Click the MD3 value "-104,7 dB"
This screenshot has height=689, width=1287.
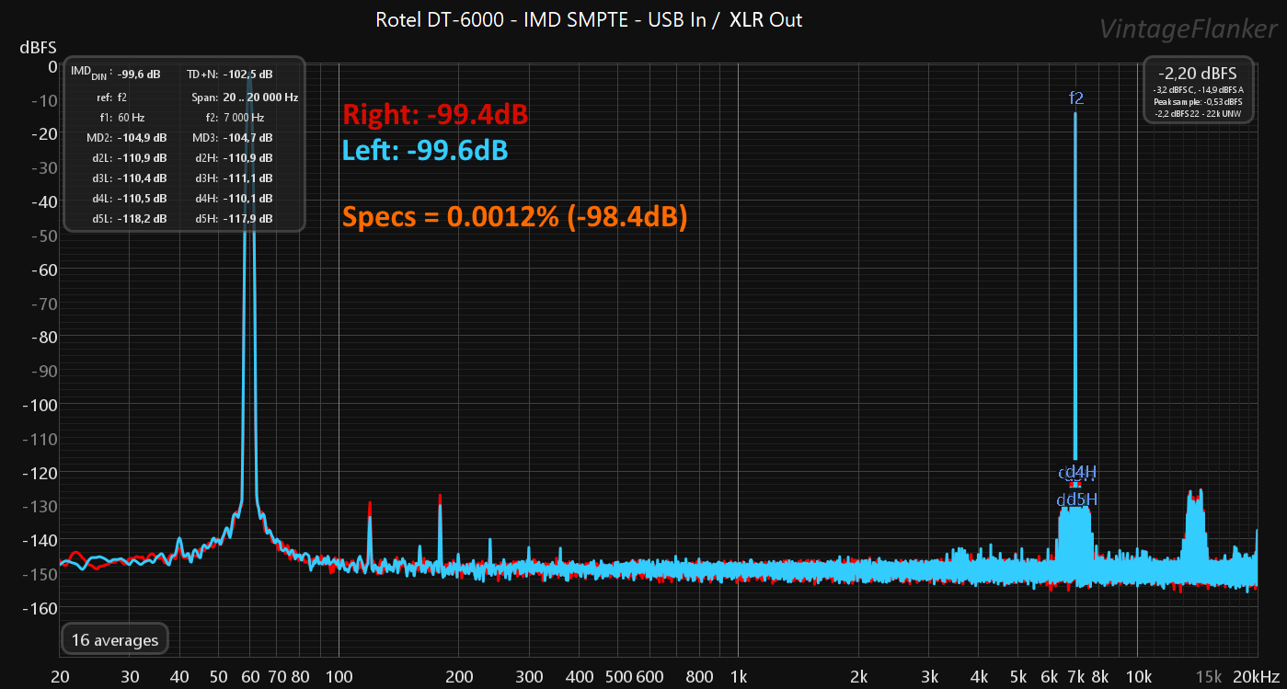(247, 138)
